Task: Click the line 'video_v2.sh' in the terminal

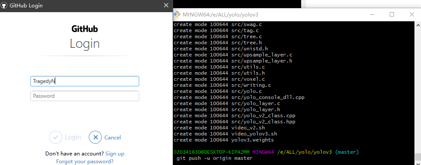Action: coord(219,128)
